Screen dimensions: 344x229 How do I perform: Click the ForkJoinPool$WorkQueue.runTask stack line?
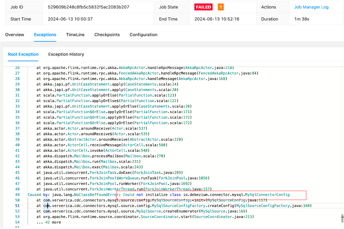click(123, 178)
